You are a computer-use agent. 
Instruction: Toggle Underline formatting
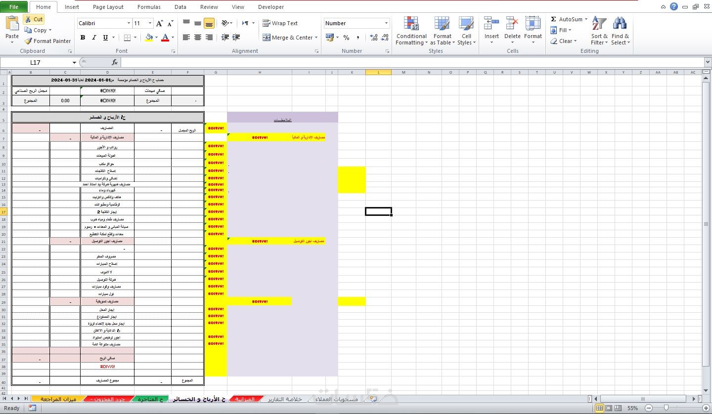pyautogui.click(x=105, y=38)
